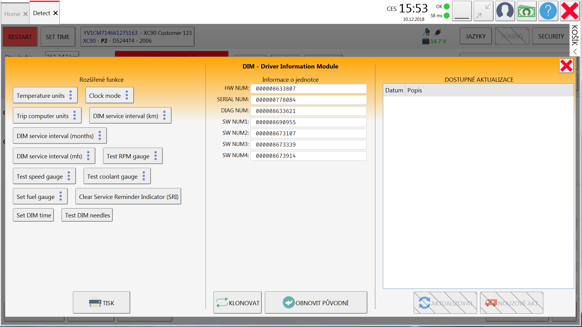Click the Set DIM time button
This screenshot has width=582, height=327.
[34, 215]
